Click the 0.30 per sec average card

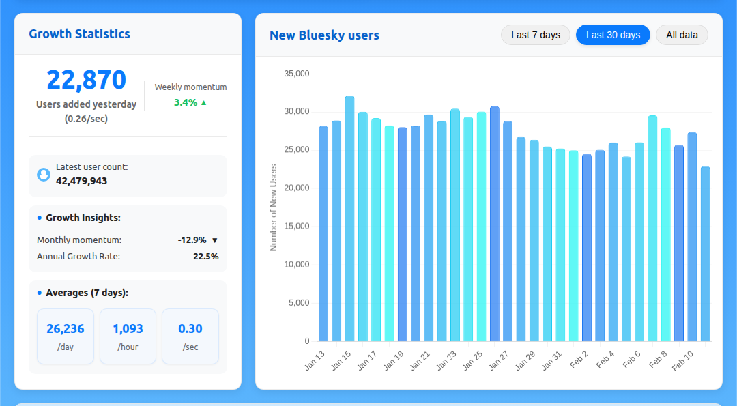tap(190, 336)
